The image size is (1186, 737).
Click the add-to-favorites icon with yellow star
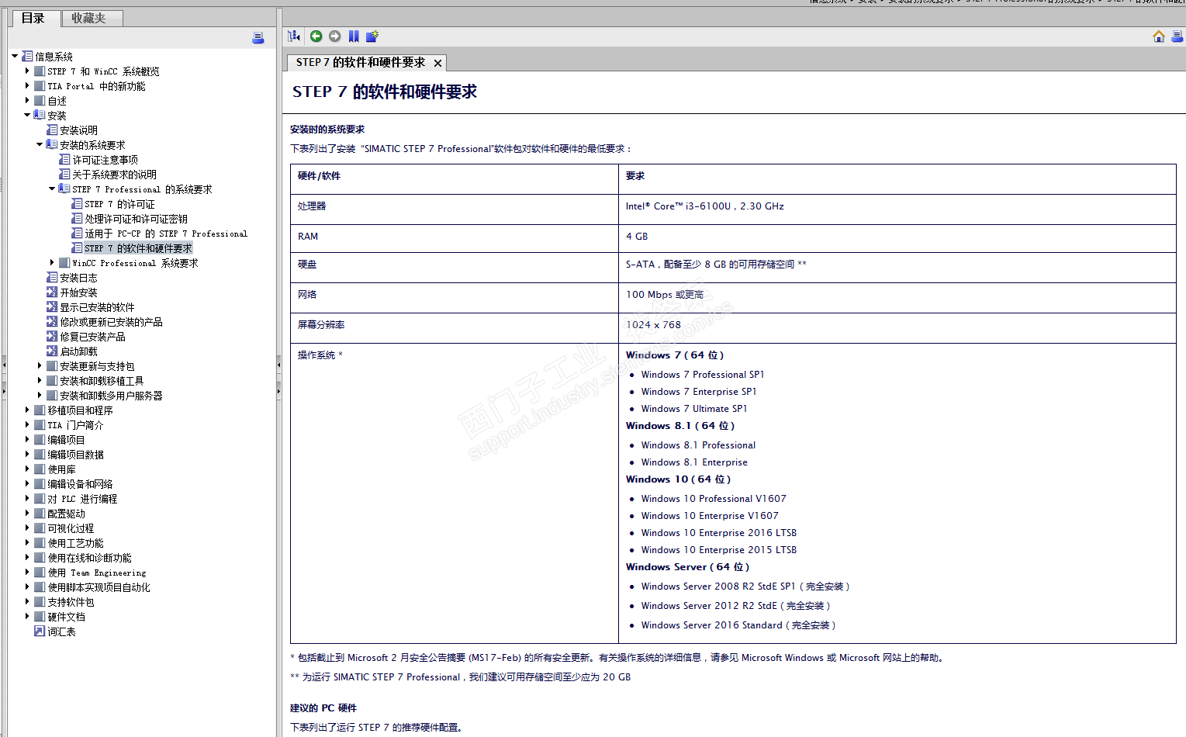coord(372,36)
